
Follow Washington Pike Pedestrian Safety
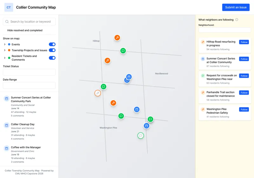(244, 109)
